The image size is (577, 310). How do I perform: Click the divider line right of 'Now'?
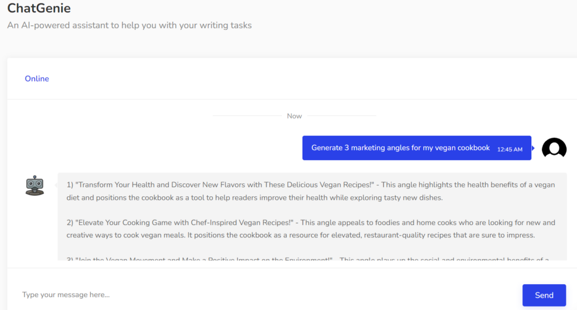point(341,116)
